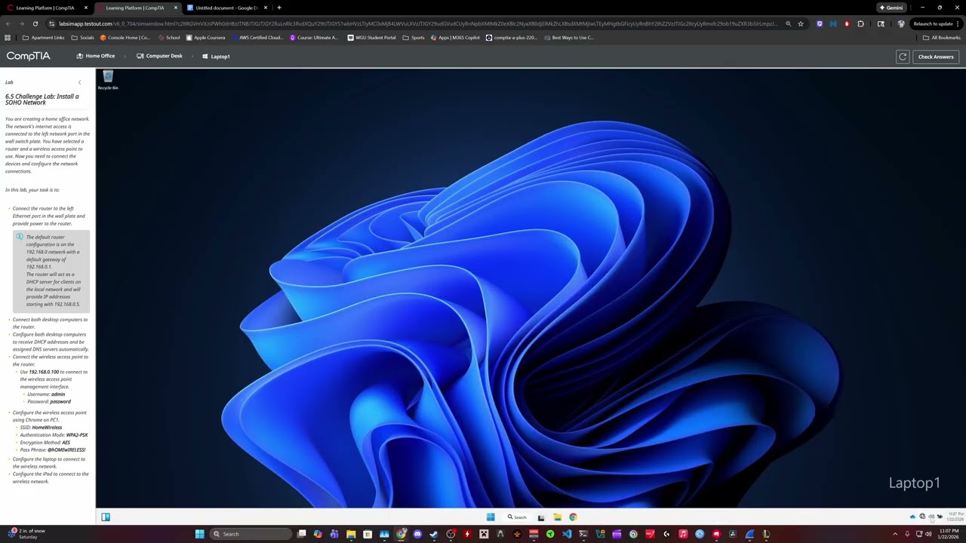Open Discord from the host taskbar
Image resolution: width=966 pixels, height=543 pixels.
click(x=417, y=534)
